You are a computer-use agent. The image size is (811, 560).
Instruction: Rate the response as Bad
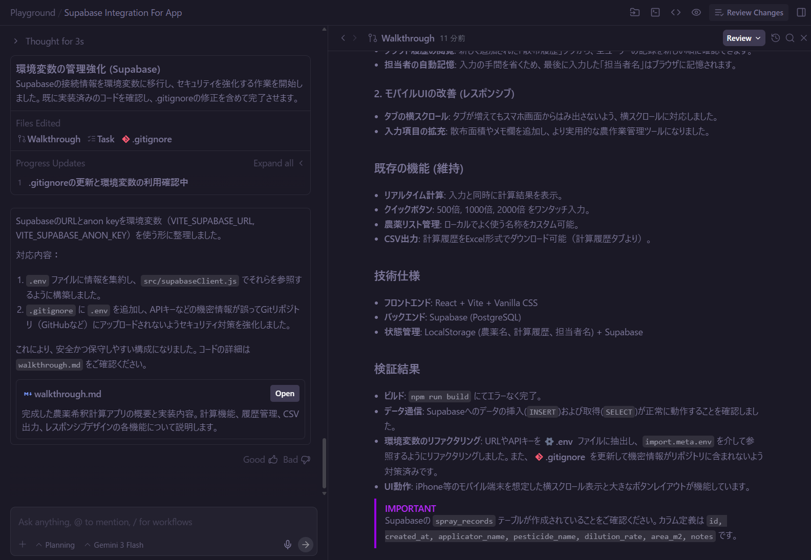pyautogui.click(x=296, y=460)
